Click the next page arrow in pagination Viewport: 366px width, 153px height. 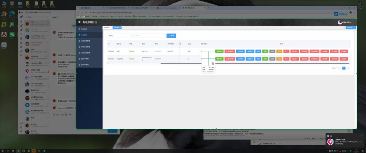pyautogui.click(x=348, y=67)
